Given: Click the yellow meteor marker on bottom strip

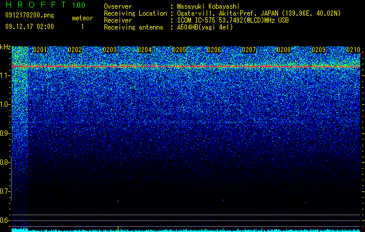Looking at the screenshot, I should [x=118, y=229].
